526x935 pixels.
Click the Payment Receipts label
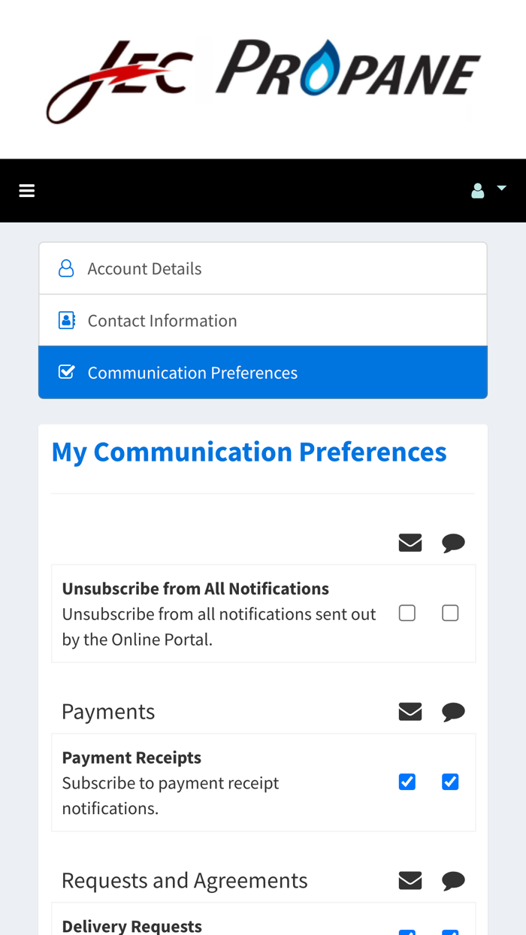[x=131, y=758]
